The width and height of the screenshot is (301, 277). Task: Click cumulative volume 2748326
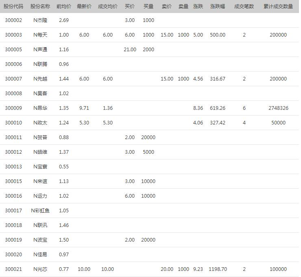[x=278, y=108]
